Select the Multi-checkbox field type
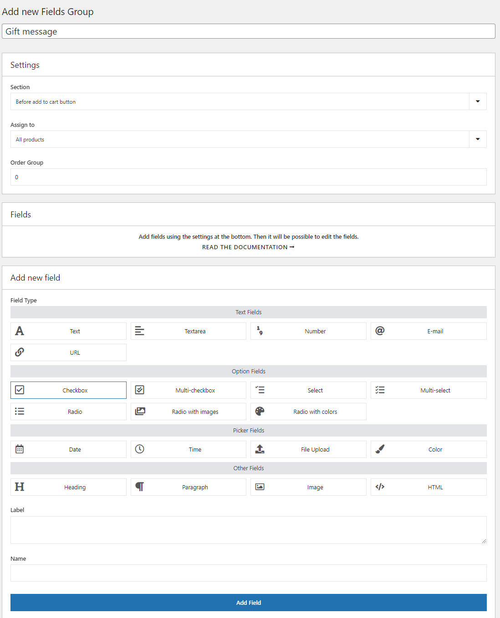Image resolution: width=500 pixels, height=618 pixels. [189, 390]
